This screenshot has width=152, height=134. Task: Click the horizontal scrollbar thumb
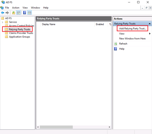56,127
